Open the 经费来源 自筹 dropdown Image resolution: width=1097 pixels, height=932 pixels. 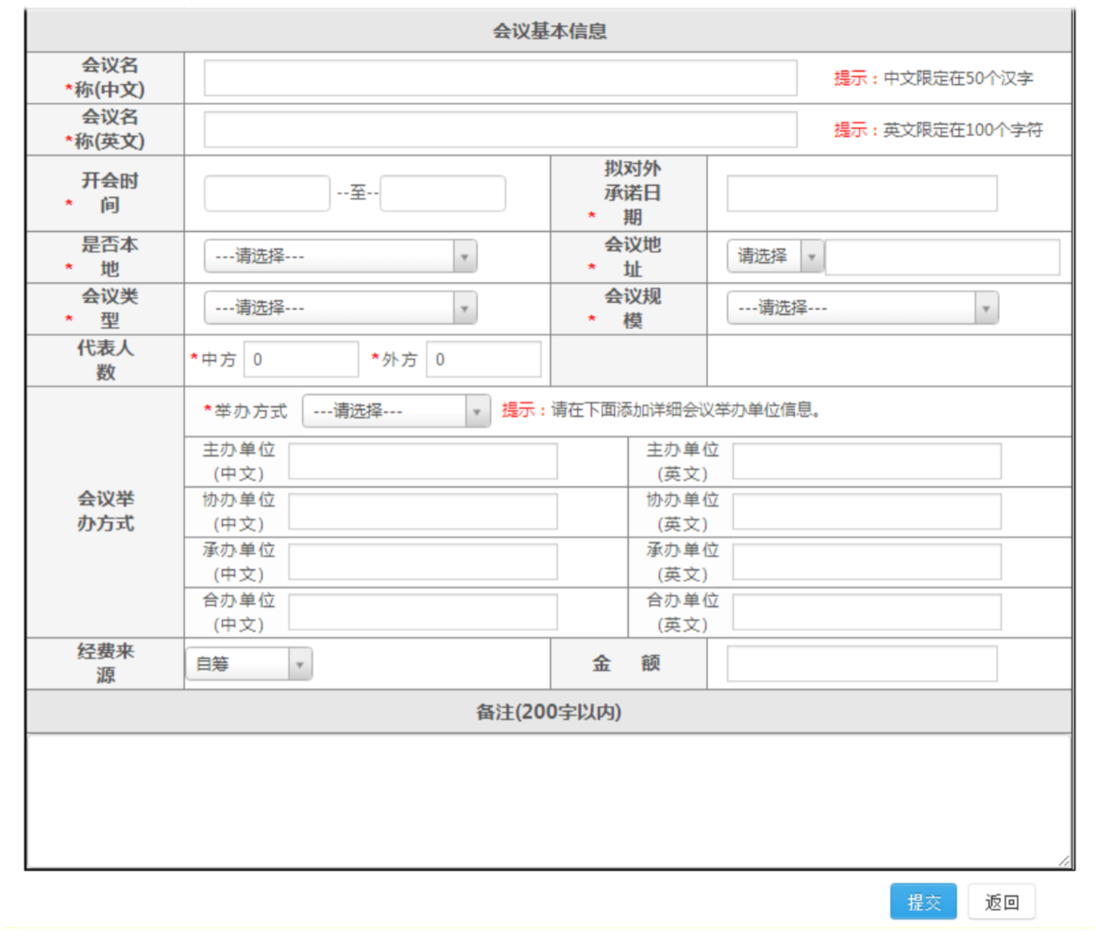tap(248, 663)
